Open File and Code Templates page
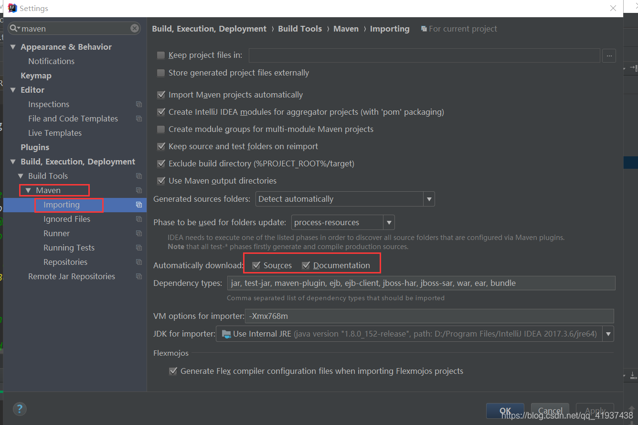Image resolution: width=638 pixels, height=425 pixels. tap(73, 119)
